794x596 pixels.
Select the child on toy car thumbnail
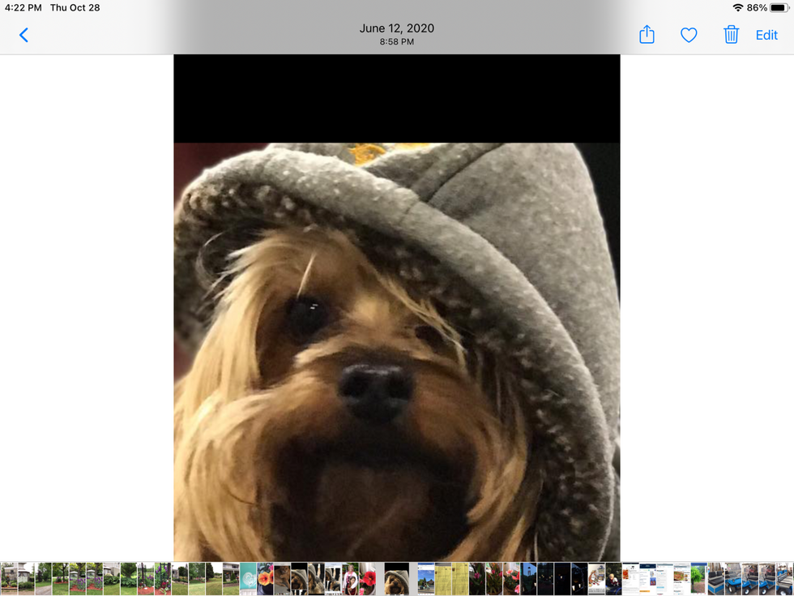614,579
